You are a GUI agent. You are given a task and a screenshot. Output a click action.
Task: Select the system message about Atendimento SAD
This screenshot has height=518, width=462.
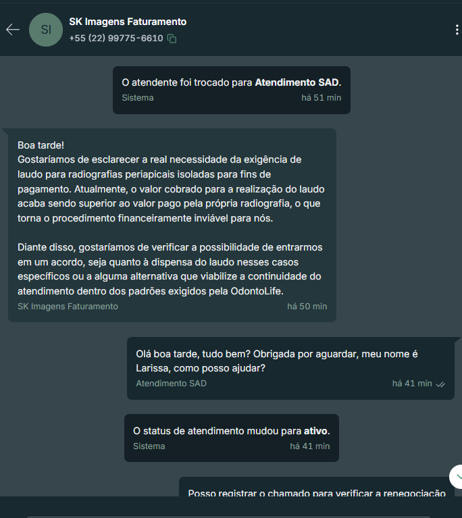point(231,90)
